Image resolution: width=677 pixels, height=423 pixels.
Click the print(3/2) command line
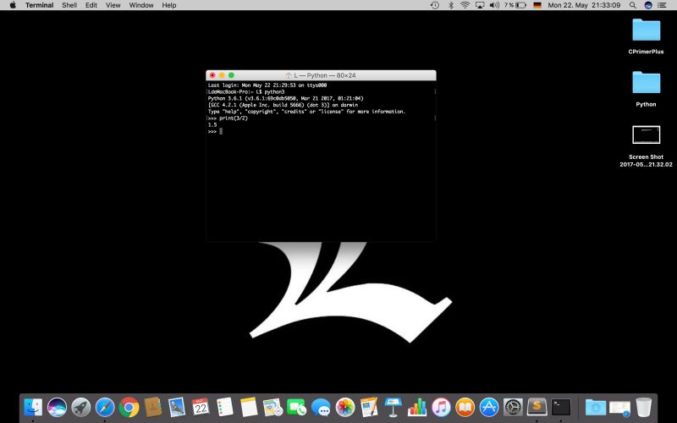point(228,118)
